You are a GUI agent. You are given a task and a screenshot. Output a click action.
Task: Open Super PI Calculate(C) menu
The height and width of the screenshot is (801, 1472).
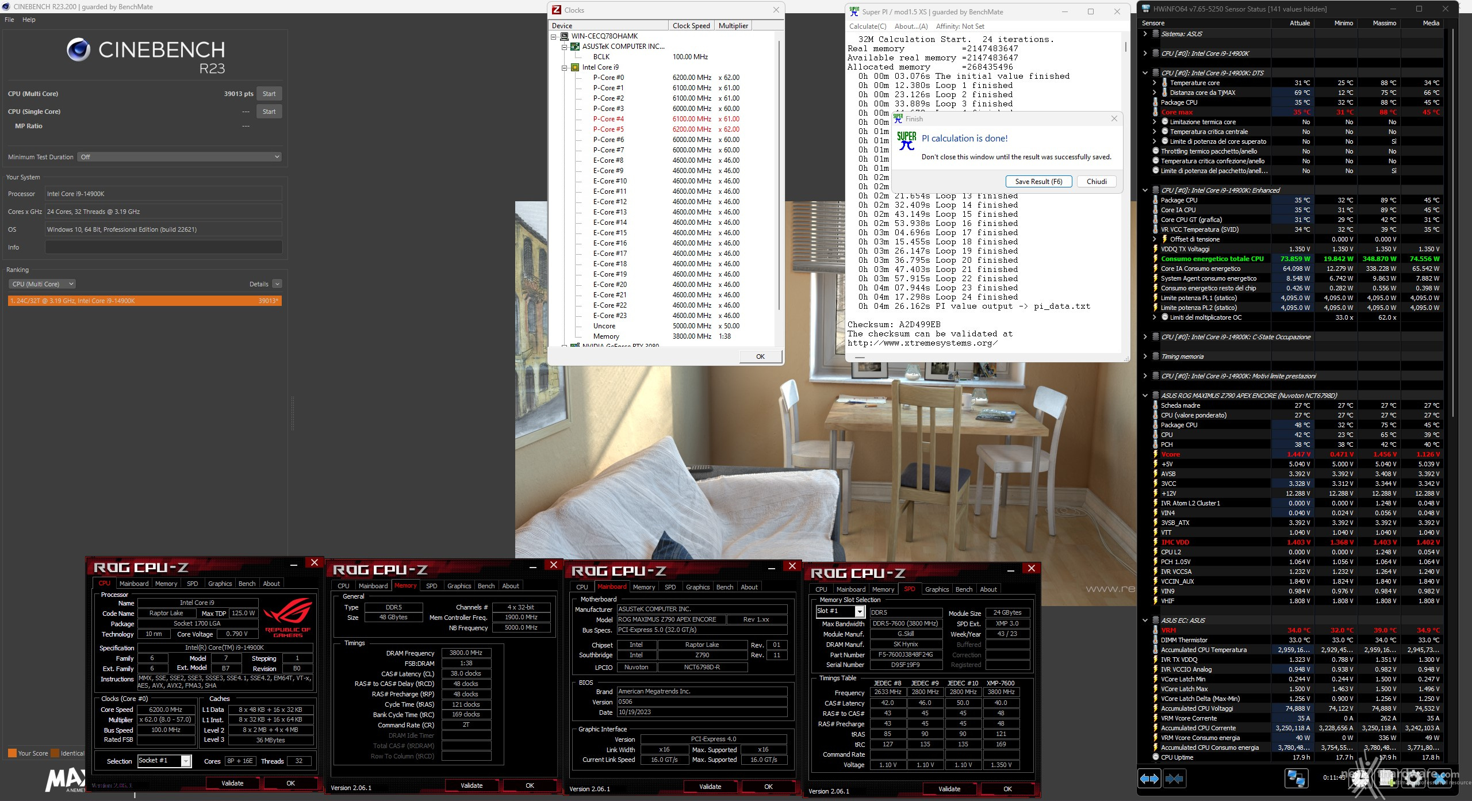pos(868,26)
